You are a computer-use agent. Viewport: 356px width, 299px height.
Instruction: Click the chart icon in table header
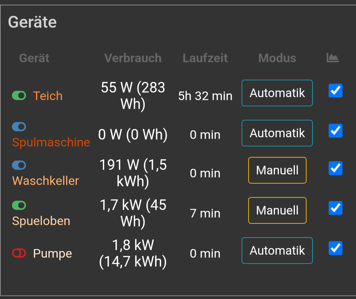(x=333, y=58)
